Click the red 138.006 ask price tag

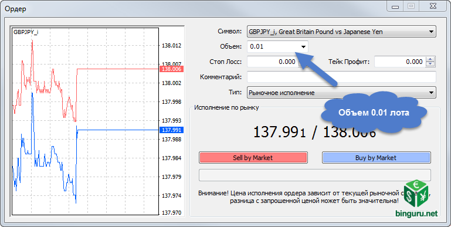point(171,69)
